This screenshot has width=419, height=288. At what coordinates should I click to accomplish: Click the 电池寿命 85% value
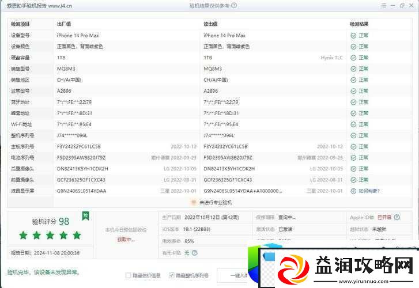[x=189, y=241]
